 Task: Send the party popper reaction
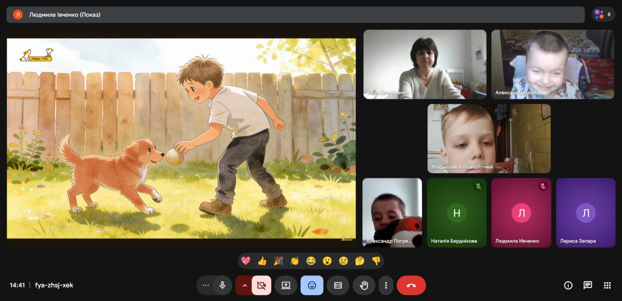(278, 261)
